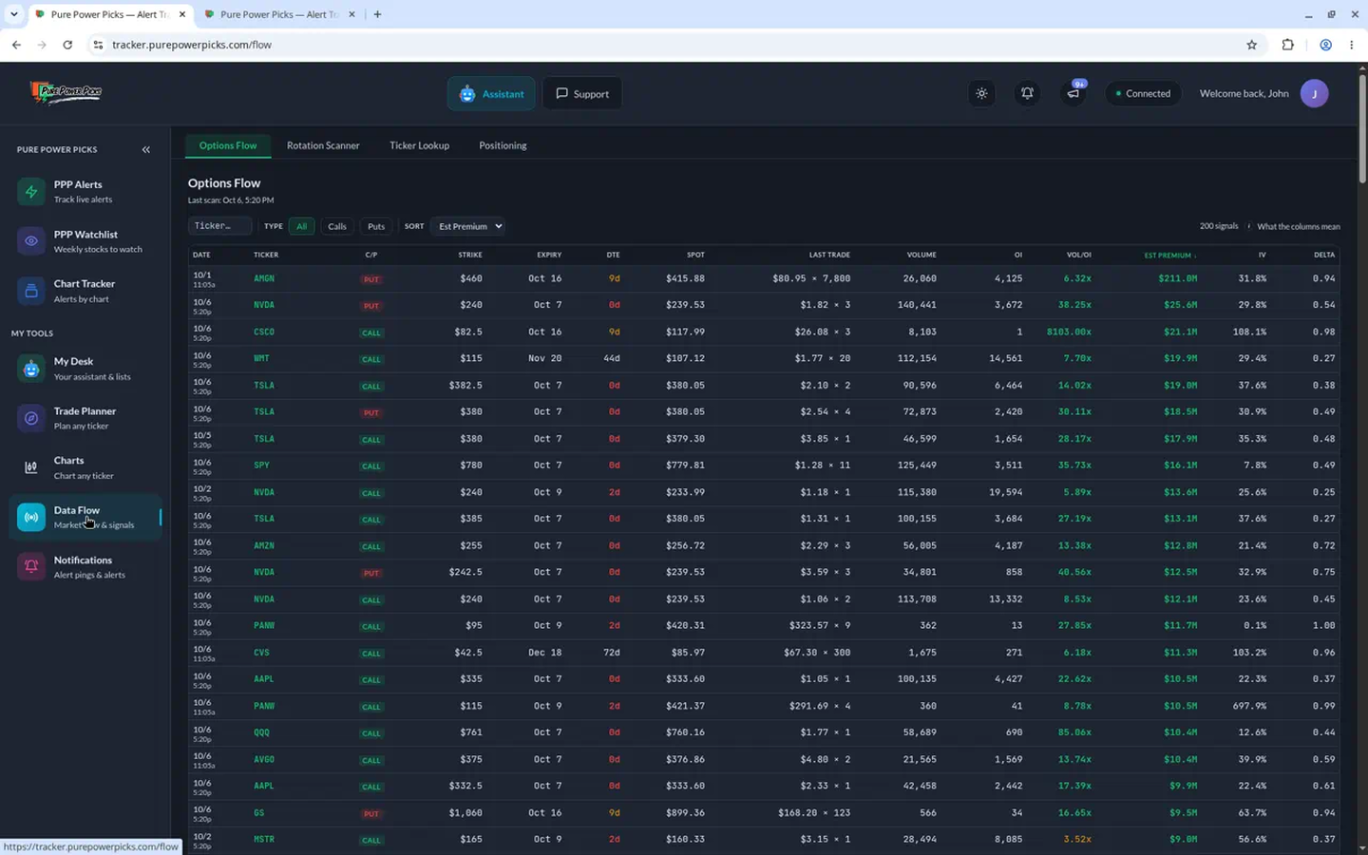Click the Support button
This screenshot has height=855, width=1368.
coord(582,93)
